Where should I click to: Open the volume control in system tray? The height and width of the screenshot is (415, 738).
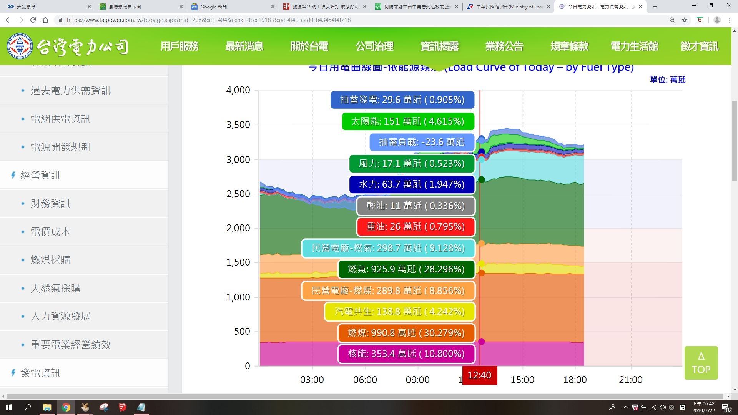663,407
